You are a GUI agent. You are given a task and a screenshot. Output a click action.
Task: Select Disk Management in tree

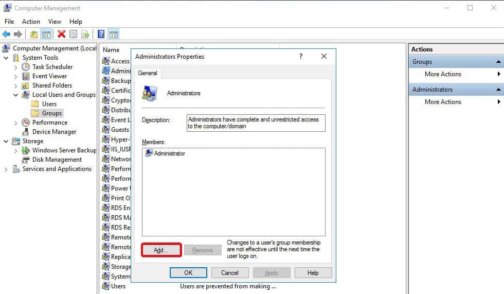[x=52, y=160]
